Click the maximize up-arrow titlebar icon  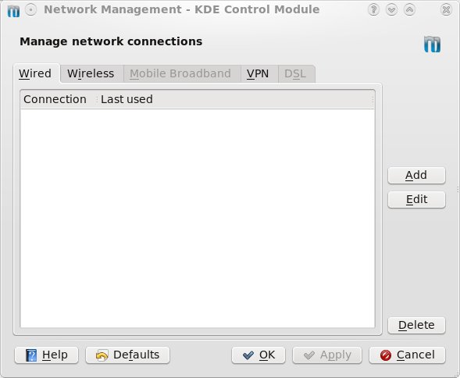click(409, 9)
